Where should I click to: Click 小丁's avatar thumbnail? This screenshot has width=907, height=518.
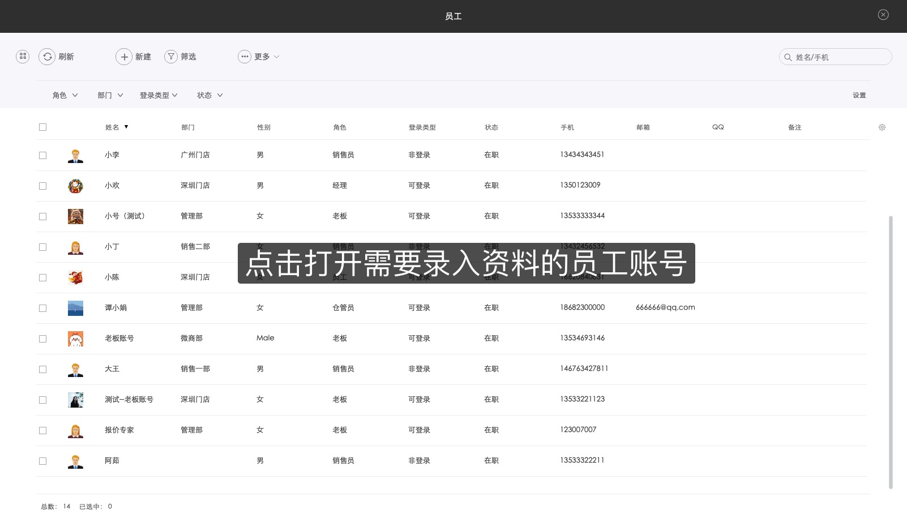pyautogui.click(x=75, y=247)
